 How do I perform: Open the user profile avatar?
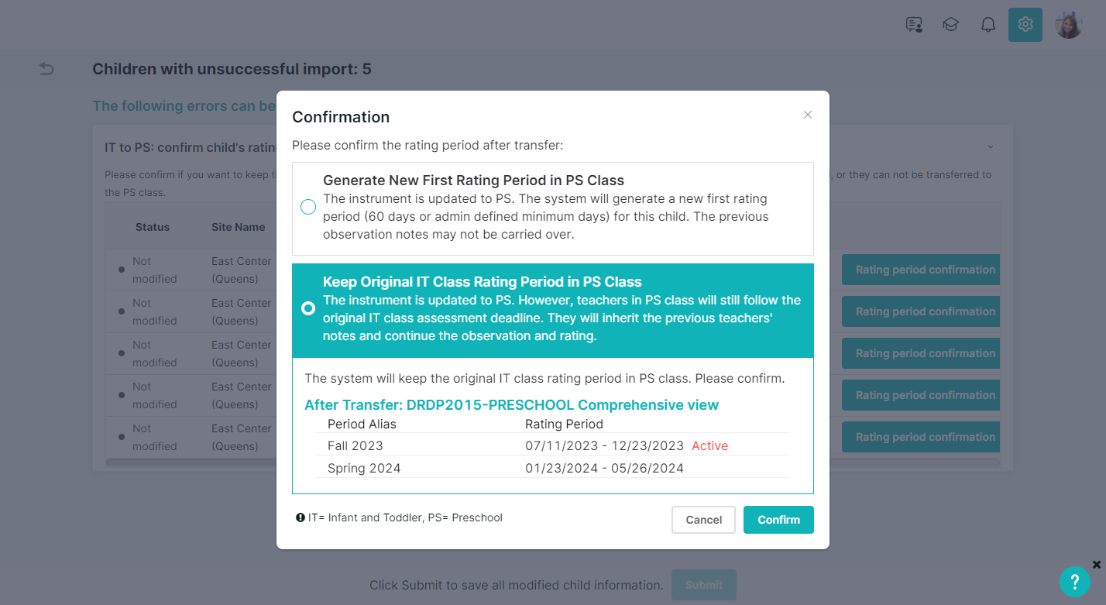pos(1069,25)
